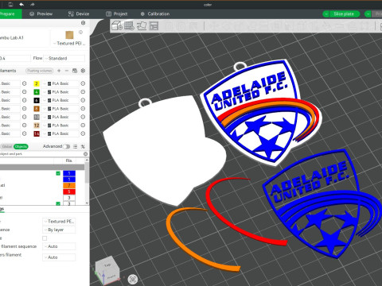Open the Flow Standard dropdown
This screenshot has height=286, width=382.
click(64, 58)
